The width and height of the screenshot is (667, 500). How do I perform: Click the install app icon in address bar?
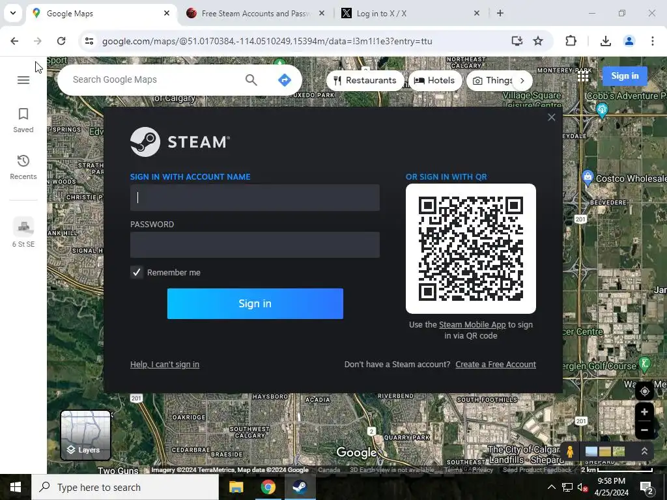(x=517, y=41)
